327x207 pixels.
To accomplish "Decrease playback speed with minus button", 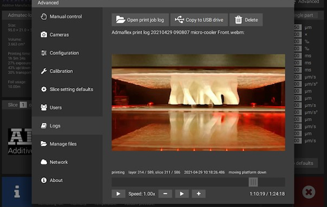I will pos(165,194).
